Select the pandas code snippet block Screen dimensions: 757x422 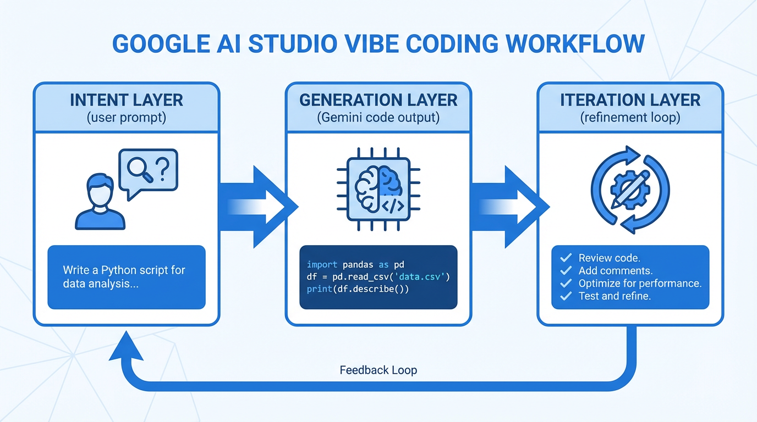[378, 277]
